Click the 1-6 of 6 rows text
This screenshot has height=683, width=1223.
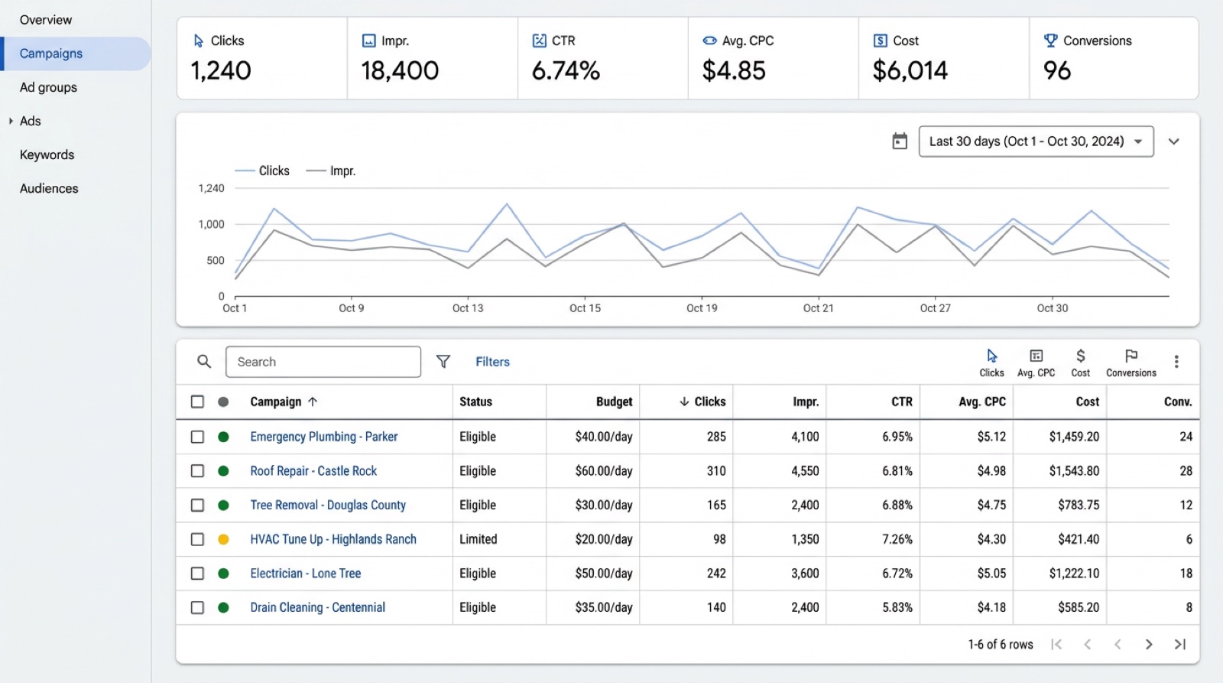1001,644
